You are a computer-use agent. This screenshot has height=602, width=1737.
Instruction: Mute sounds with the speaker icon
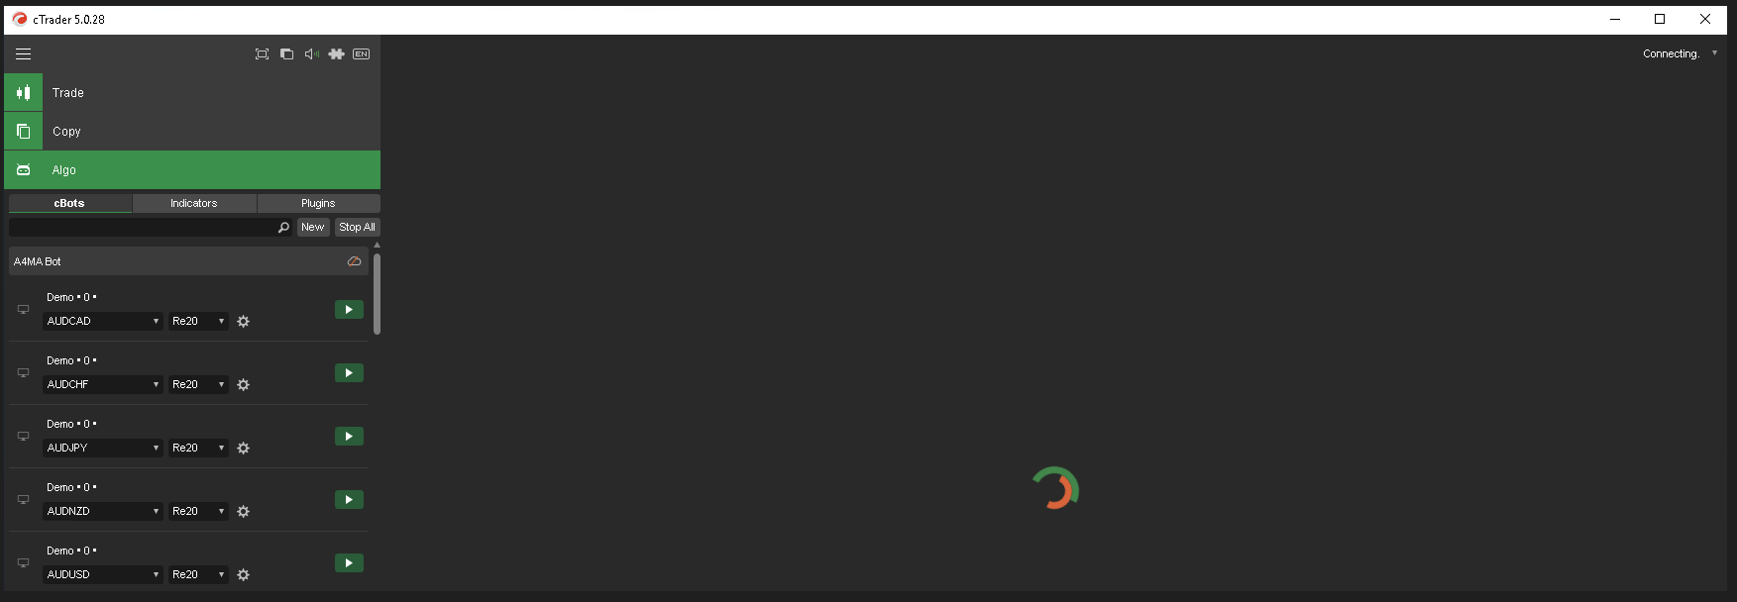click(311, 54)
